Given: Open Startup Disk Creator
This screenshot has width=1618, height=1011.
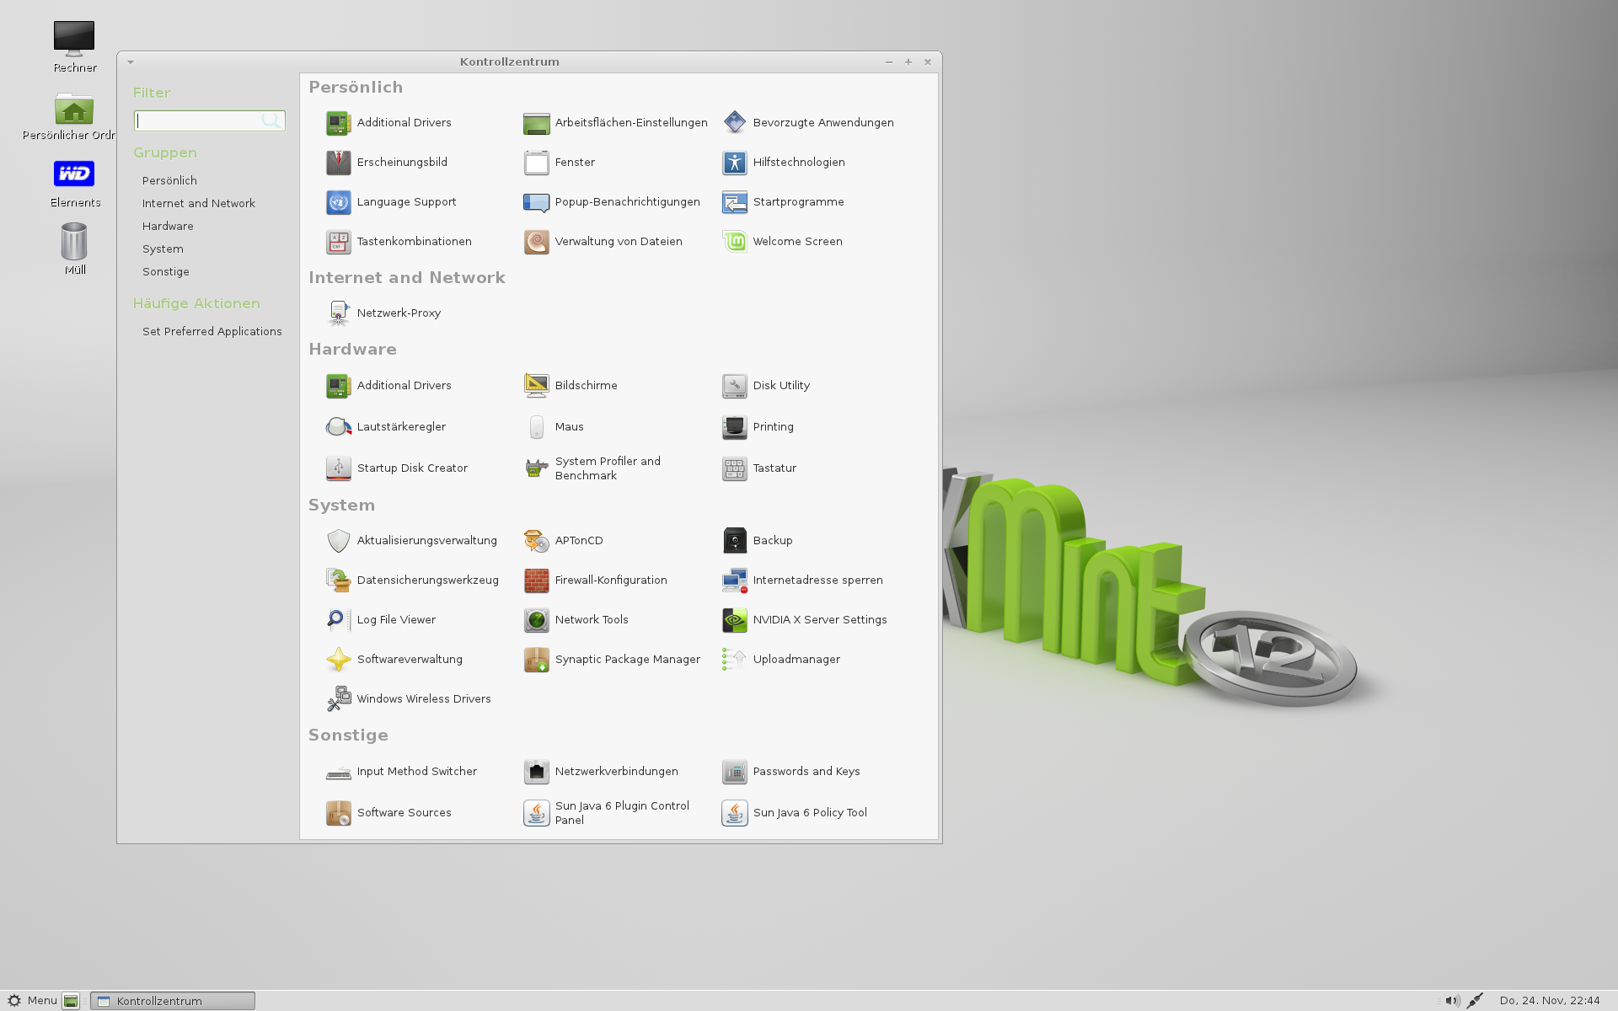Looking at the screenshot, I should tap(412, 468).
